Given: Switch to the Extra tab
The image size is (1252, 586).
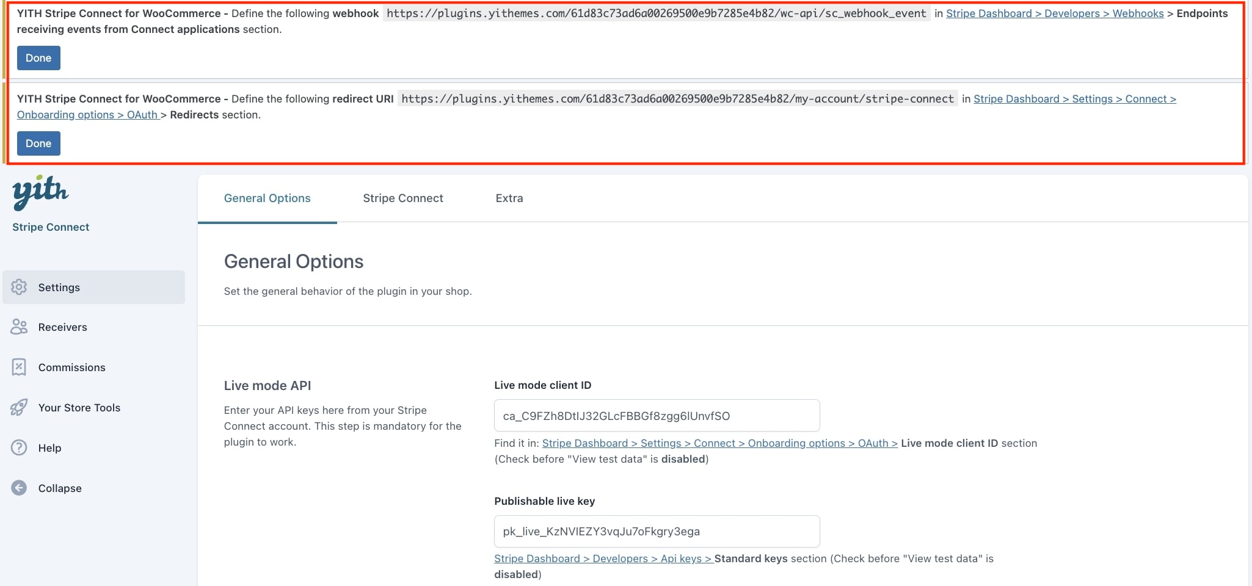Looking at the screenshot, I should point(509,198).
